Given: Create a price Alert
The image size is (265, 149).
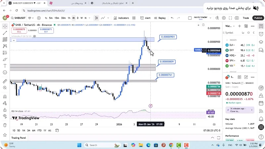Looking at the screenshot, I should pyautogui.click(x=145, y=18).
